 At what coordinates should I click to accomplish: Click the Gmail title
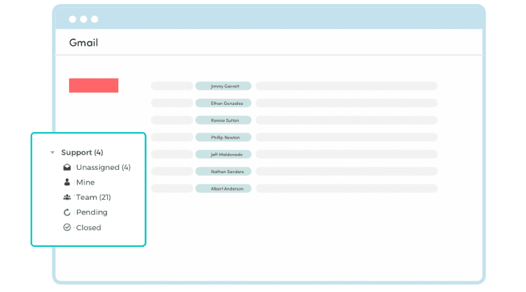point(84,42)
